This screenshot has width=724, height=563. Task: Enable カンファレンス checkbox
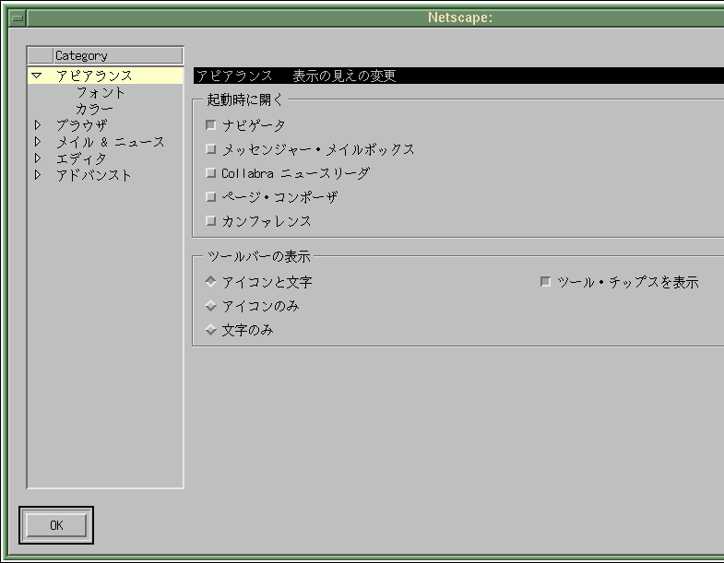(x=211, y=221)
